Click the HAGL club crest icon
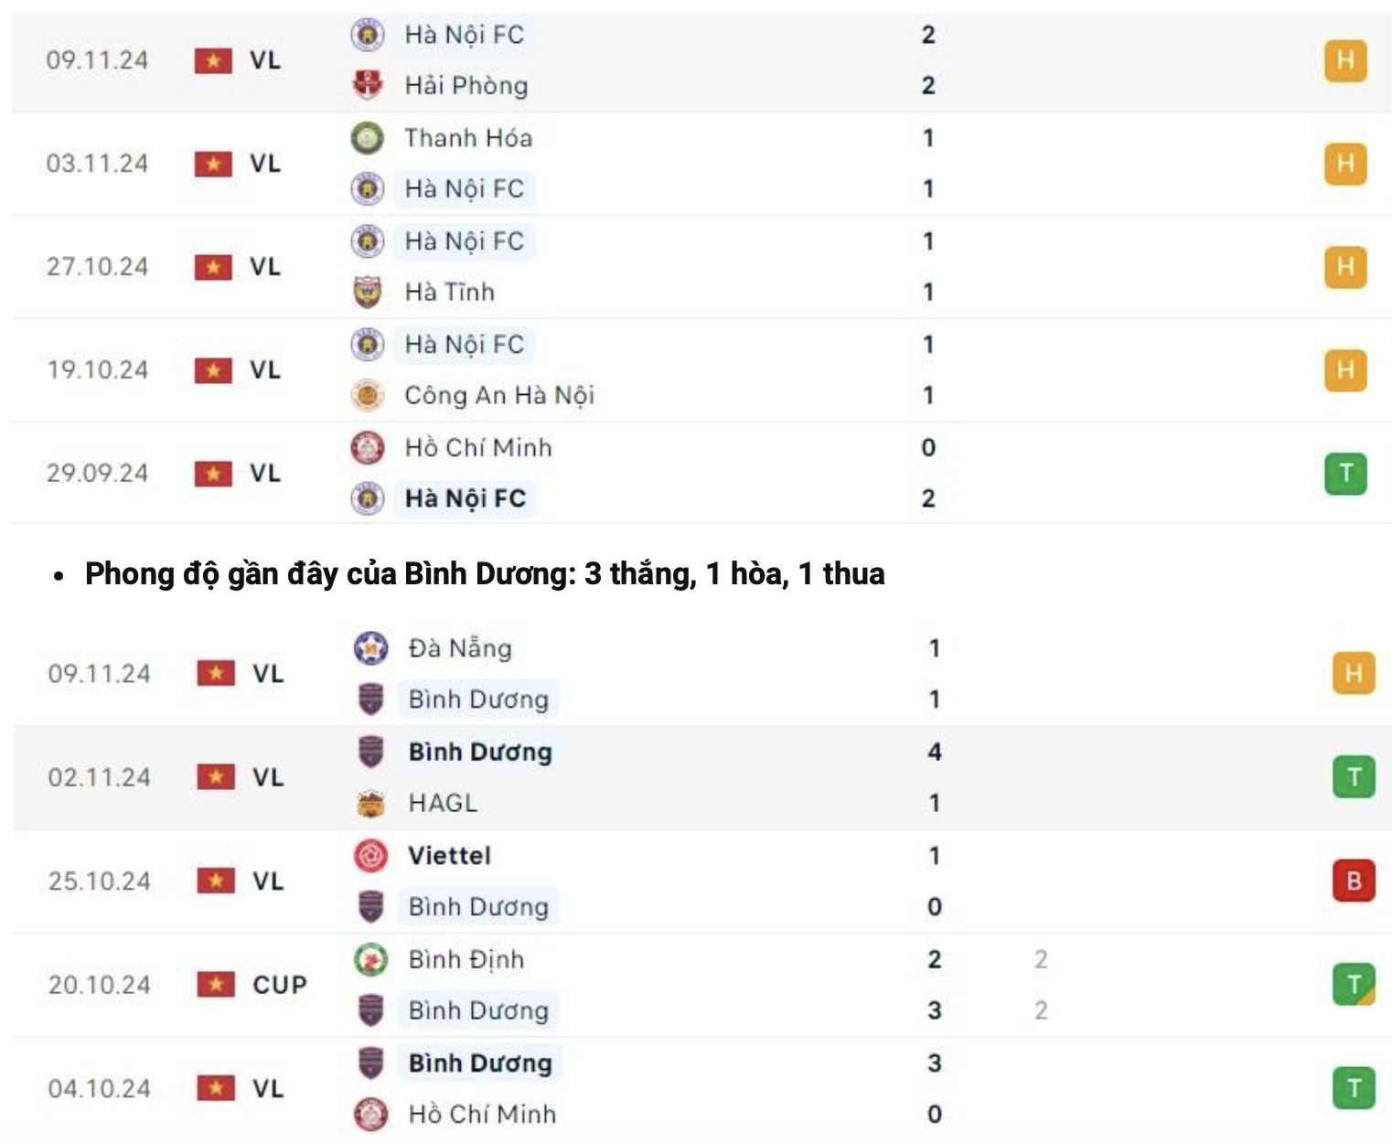 [370, 803]
